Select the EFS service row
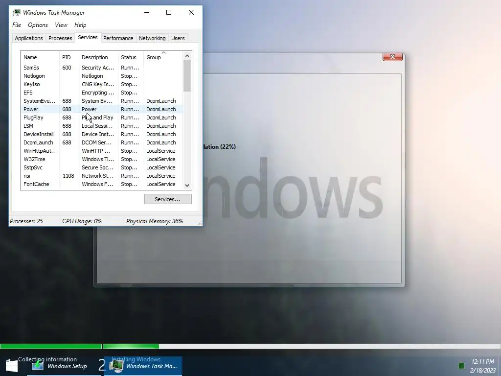Viewport: 501px width, 376px height. click(102, 93)
